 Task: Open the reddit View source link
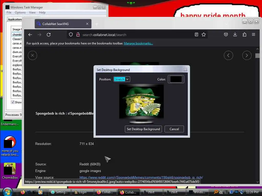(x=141, y=177)
